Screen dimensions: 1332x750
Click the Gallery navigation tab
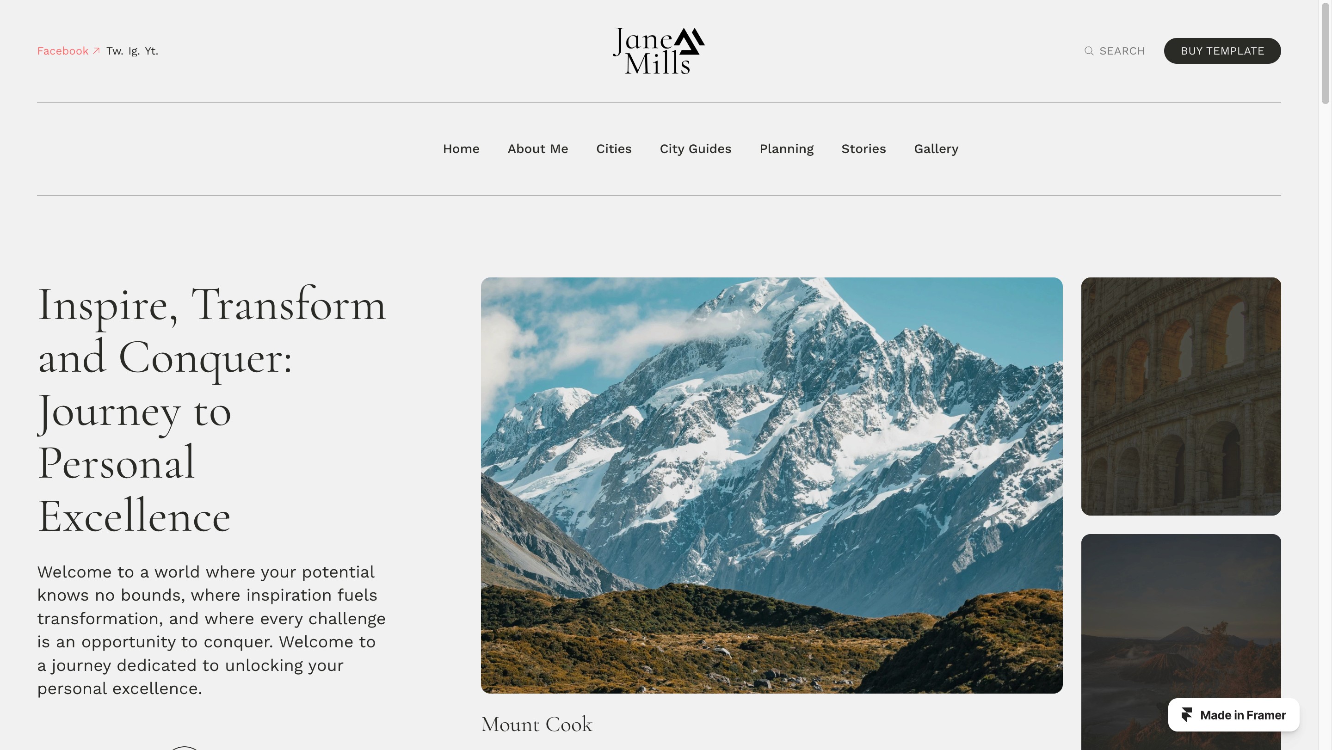935,148
